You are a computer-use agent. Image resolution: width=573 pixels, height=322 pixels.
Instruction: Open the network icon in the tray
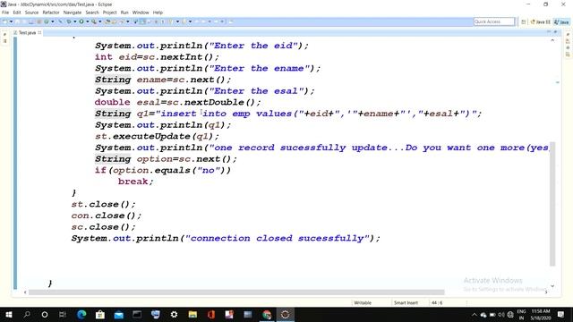click(510, 314)
